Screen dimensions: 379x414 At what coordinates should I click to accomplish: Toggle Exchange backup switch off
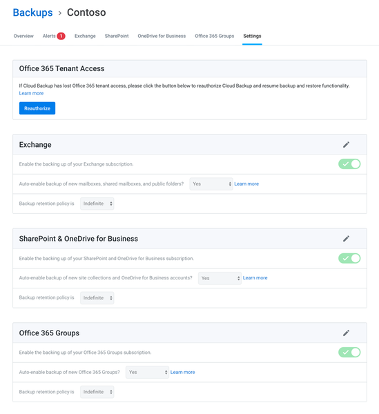[349, 164]
